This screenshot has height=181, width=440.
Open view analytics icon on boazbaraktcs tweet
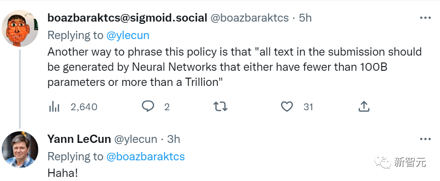[54, 107]
